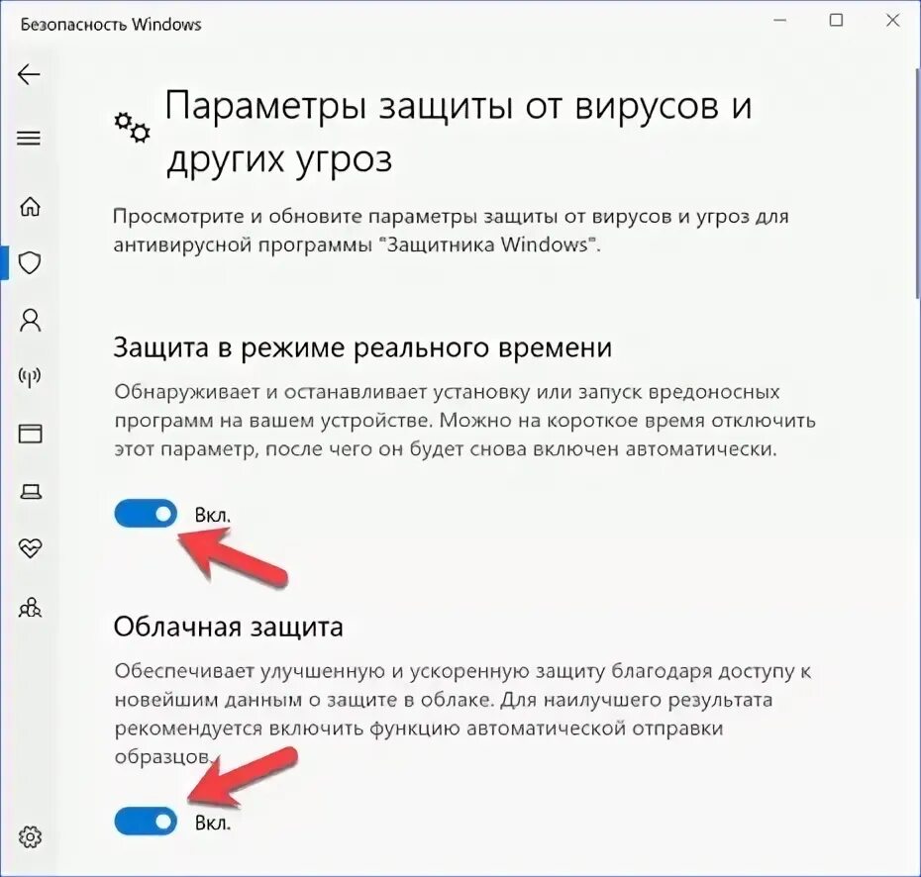The image size is (921, 877).
Task: Click heading 'Облачная защита'
Action: [228, 627]
